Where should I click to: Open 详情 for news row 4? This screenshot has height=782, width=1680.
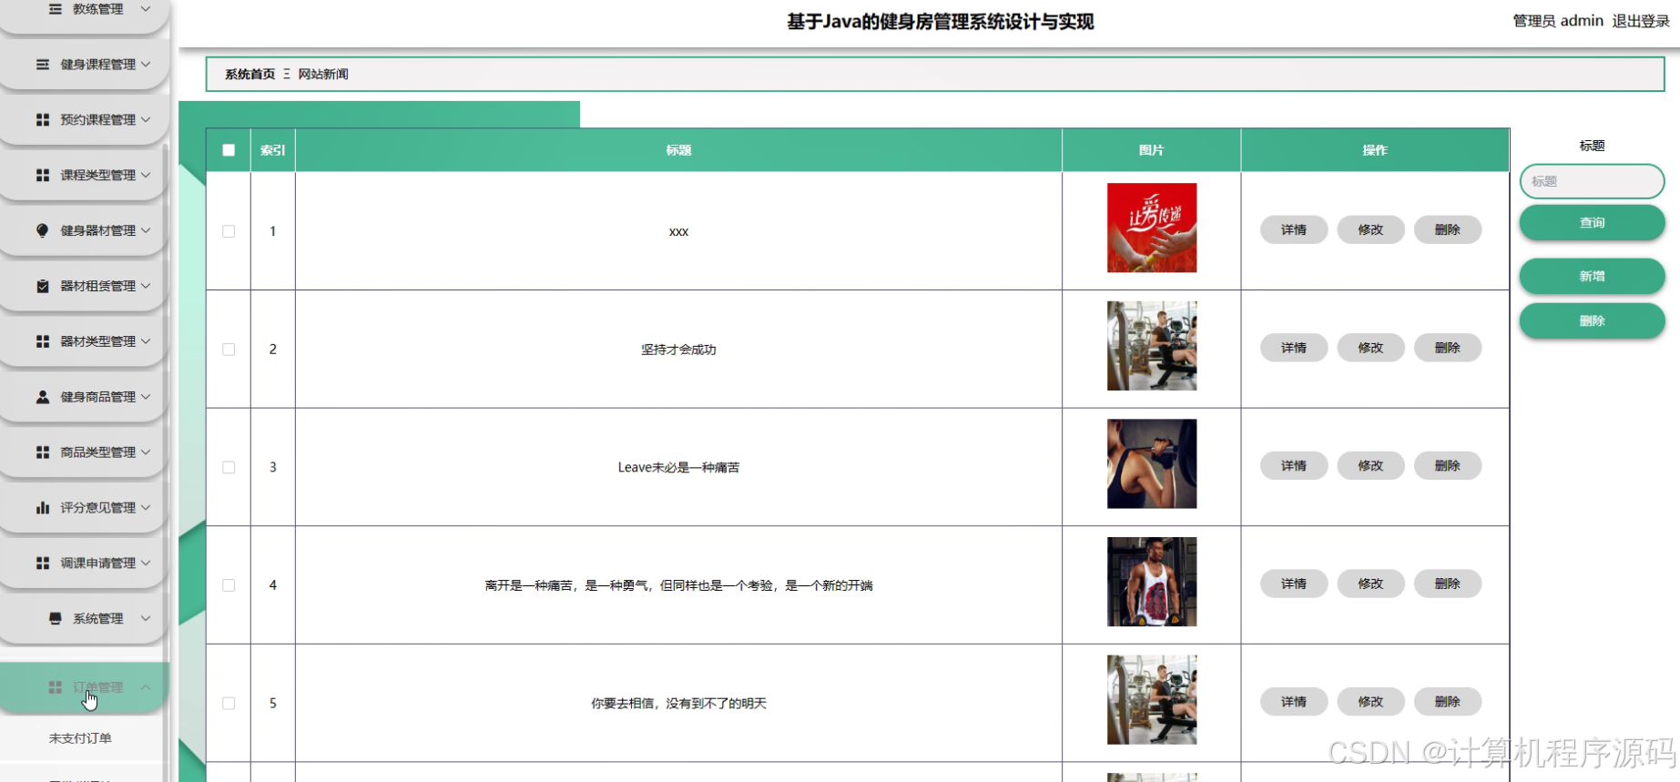coord(1294,584)
